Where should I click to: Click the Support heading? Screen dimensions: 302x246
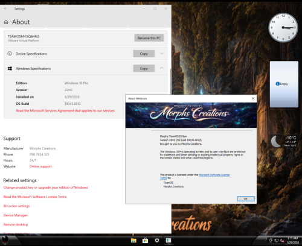[x=11, y=139]
